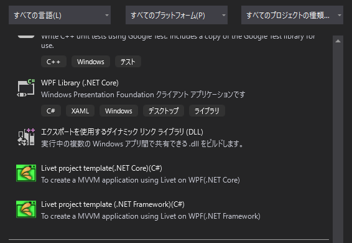
Task: Click the scrollbar up arrow
Action: pos(338,41)
